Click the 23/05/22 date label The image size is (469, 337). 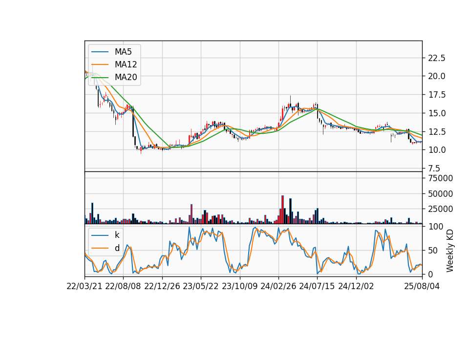(201, 286)
